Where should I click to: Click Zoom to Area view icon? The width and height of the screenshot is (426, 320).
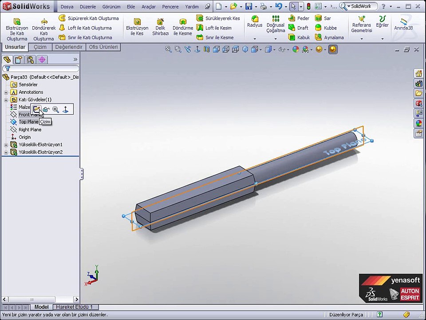[x=178, y=49]
